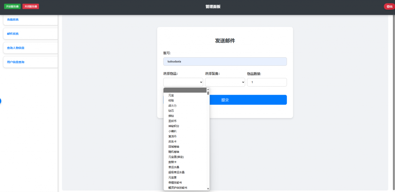
Task: Choose 经验 from the item list
Action: pos(171,100)
